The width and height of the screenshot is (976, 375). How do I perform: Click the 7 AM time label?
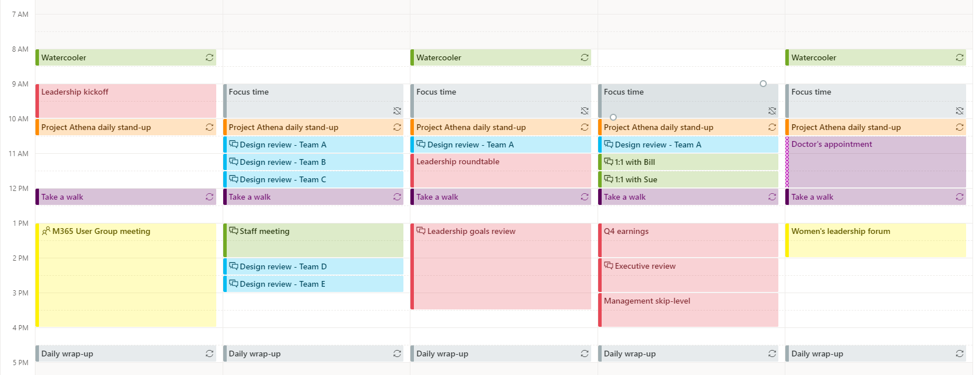click(20, 15)
